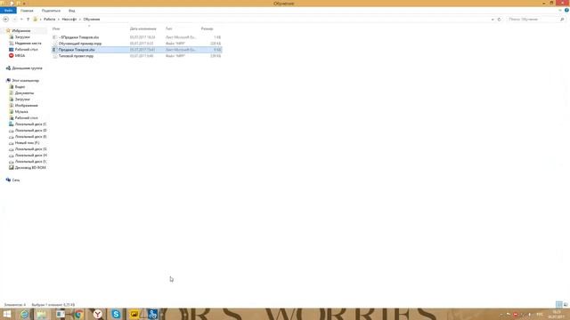Click the yellow app icon on taskbar
The image size is (570, 320).
coord(134,314)
